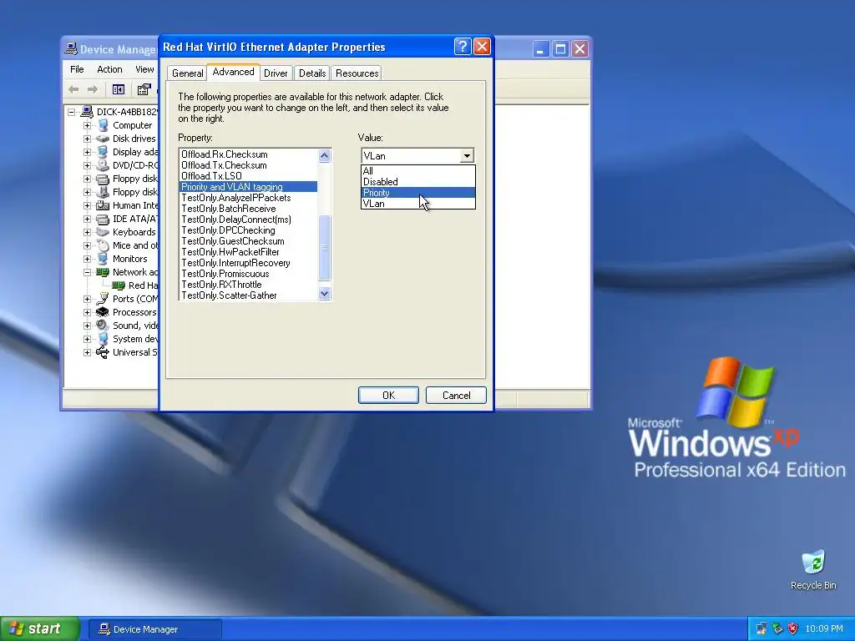Open the Value dropdown arrow
This screenshot has width=855, height=641.
click(467, 156)
